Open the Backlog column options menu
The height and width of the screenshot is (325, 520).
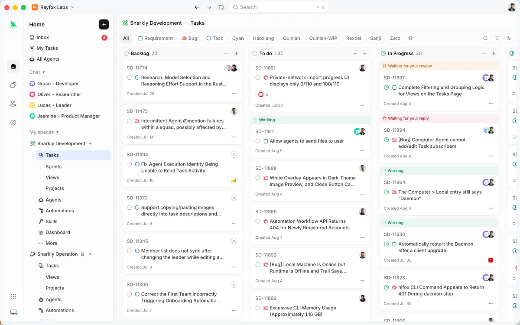(227, 53)
